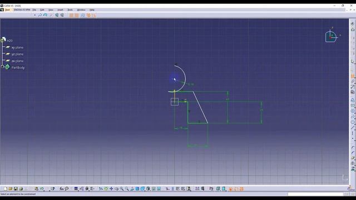Click the slanted white line in sketch
Image resolution: width=356 pixels, height=200 pixels.
point(200,107)
